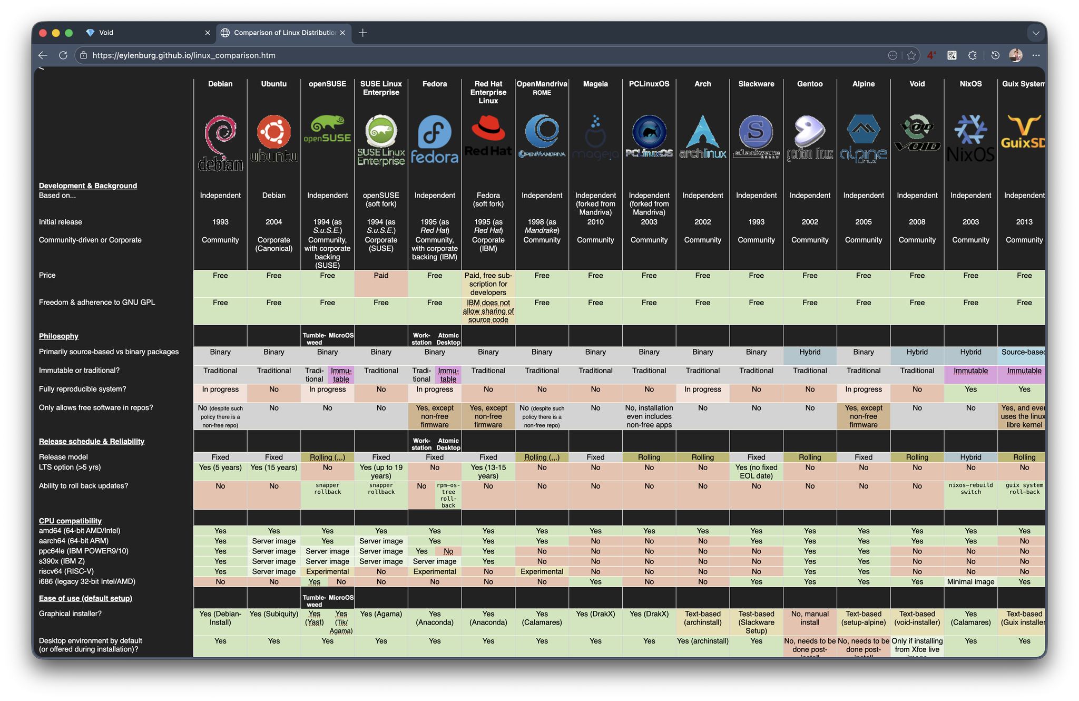The image size is (1079, 701).
Task: Switch to the Void browser tab
Action: (x=149, y=33)
